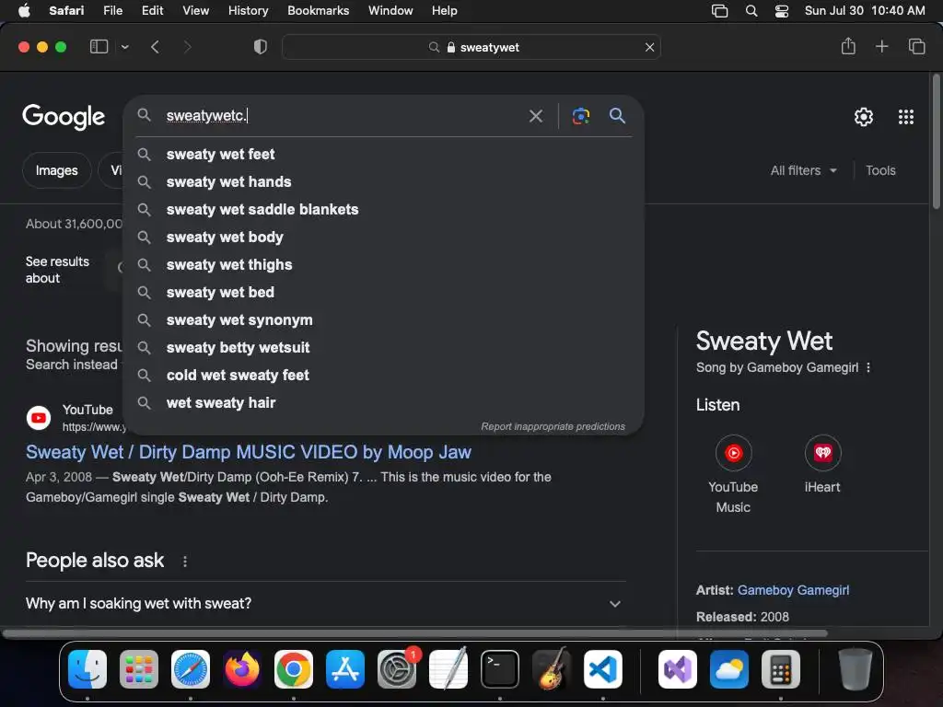This screenshot has width=943, height=707.
Task: Select suggestion sweaty wet feet
Action: 384,155
